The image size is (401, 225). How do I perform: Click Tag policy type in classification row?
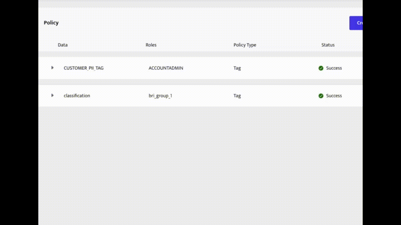(237, 96)
